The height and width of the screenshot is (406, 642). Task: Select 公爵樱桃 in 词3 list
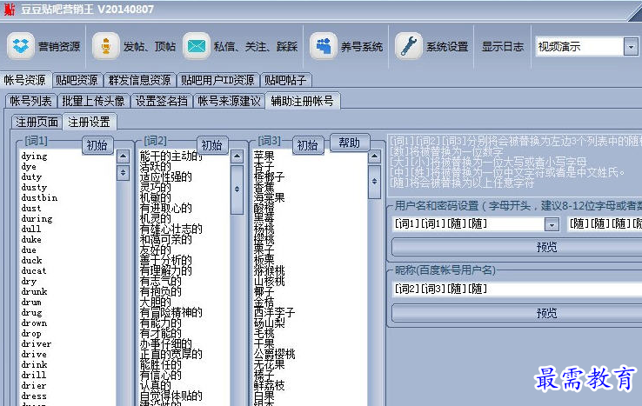coord(274,354)
